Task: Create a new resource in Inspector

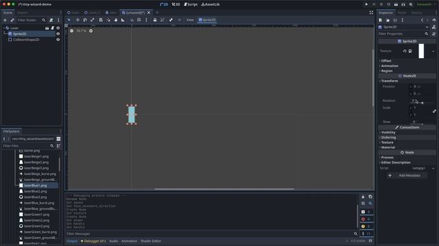Action: [x=380, y=20]
